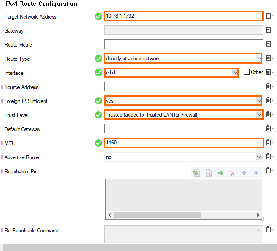Click the disabled Gateway field
Image resolution: width=277 pixels, height=251 pixels.
(184, 30)
